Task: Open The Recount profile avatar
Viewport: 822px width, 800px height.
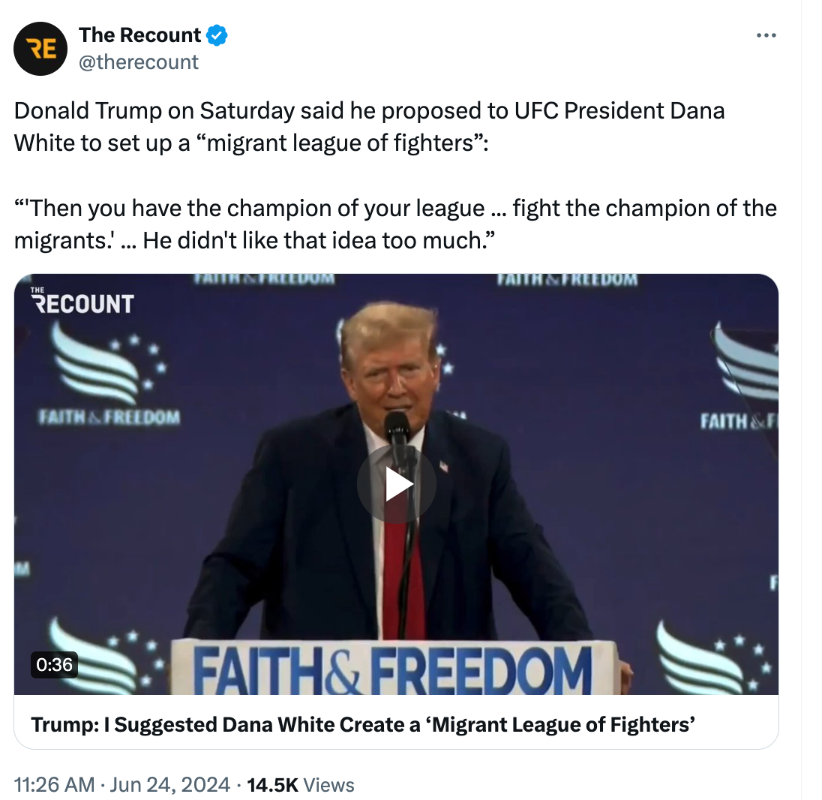Action: coord(40,48)
